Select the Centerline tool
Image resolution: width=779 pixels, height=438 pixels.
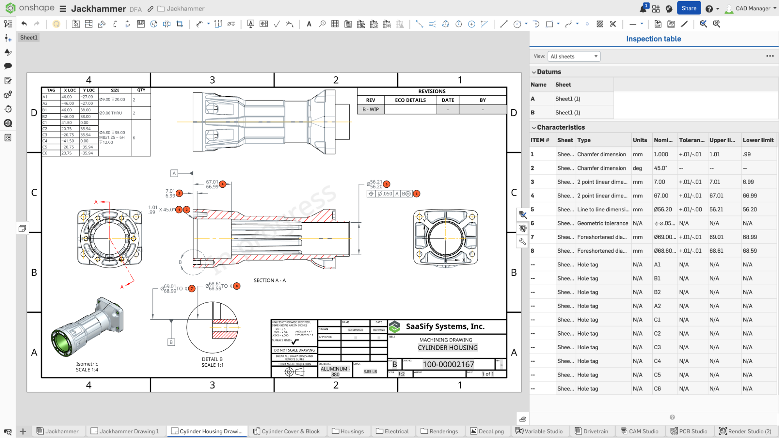(420, 24)
